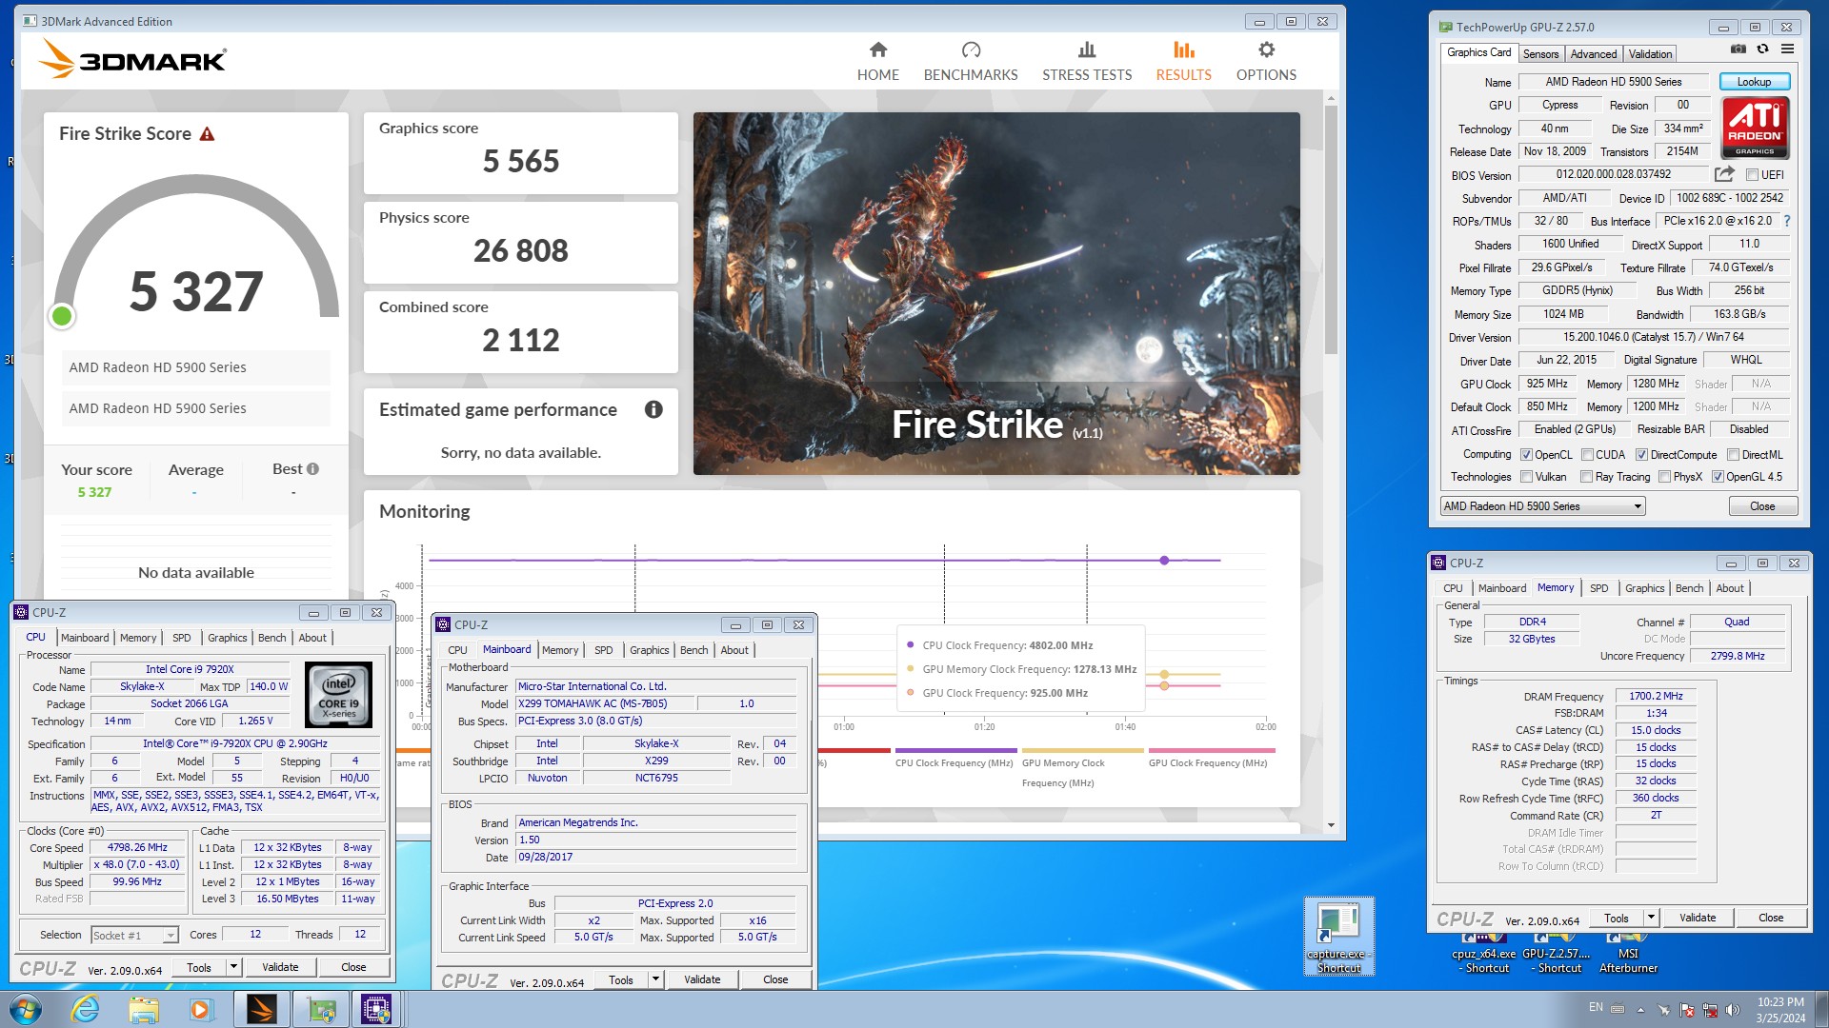The height and width of the screenshot is (1028, 1829).
Task: Click the Action Center flag tray icon
Action: tap(1686, 1009)
